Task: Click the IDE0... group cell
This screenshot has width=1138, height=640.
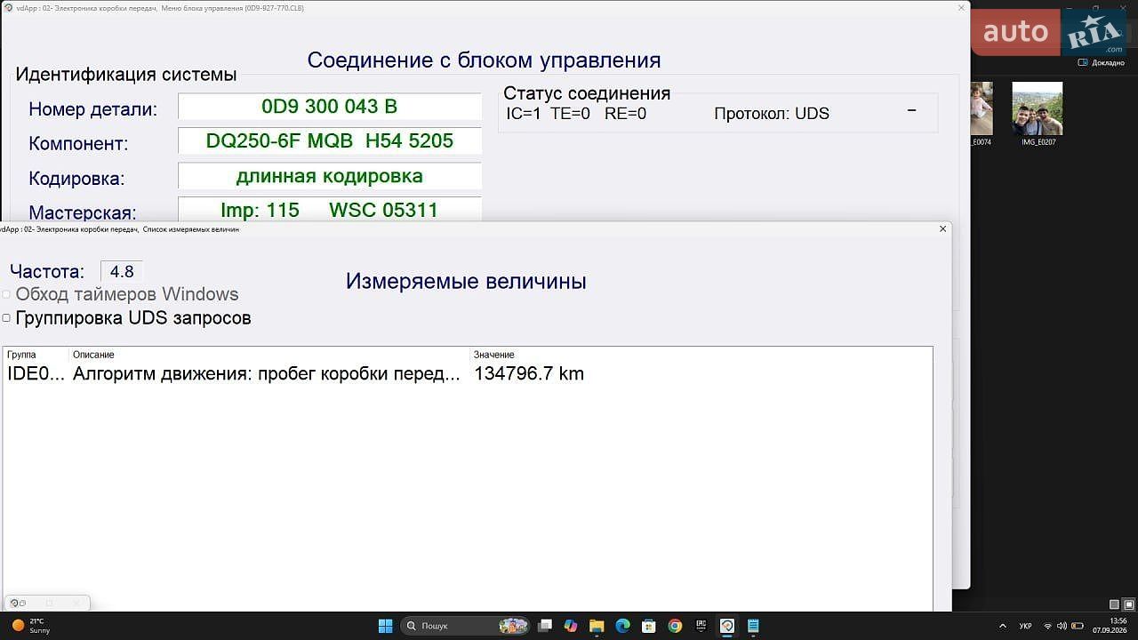Action: coord(36,373)
